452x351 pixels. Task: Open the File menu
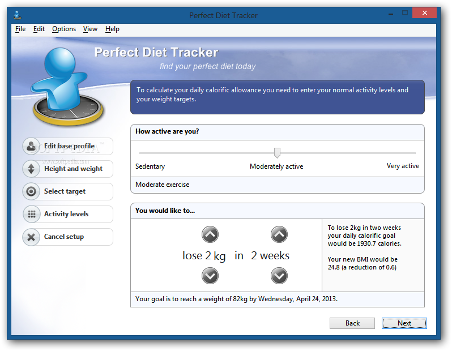tap(20, 29)
